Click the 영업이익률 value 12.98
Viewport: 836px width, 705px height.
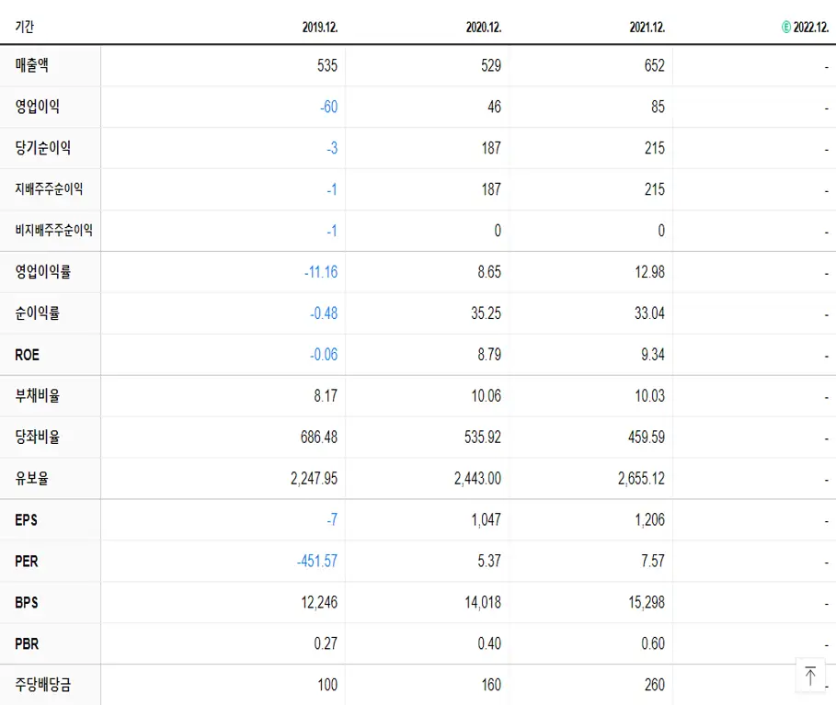pos(650,272)
